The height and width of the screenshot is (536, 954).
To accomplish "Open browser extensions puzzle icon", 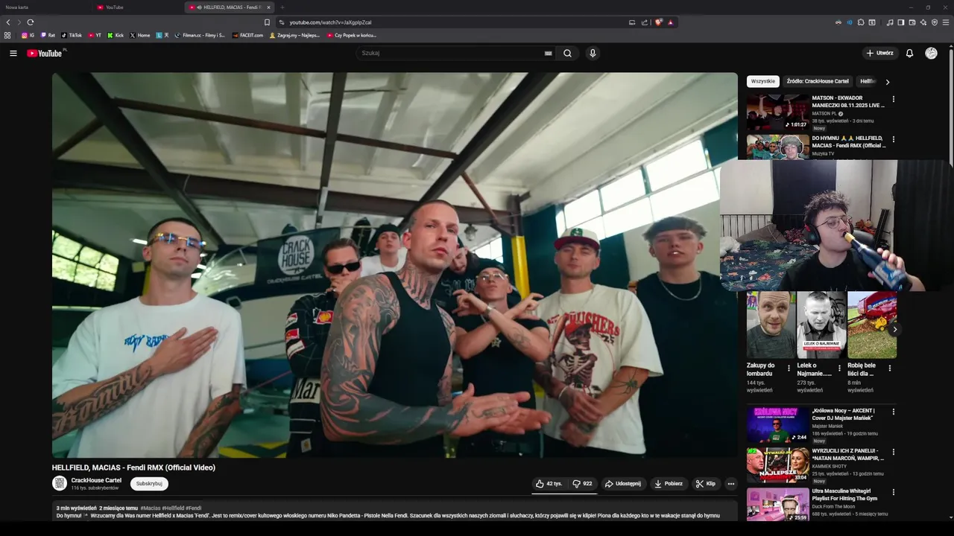I will click(x=861, y=22).
